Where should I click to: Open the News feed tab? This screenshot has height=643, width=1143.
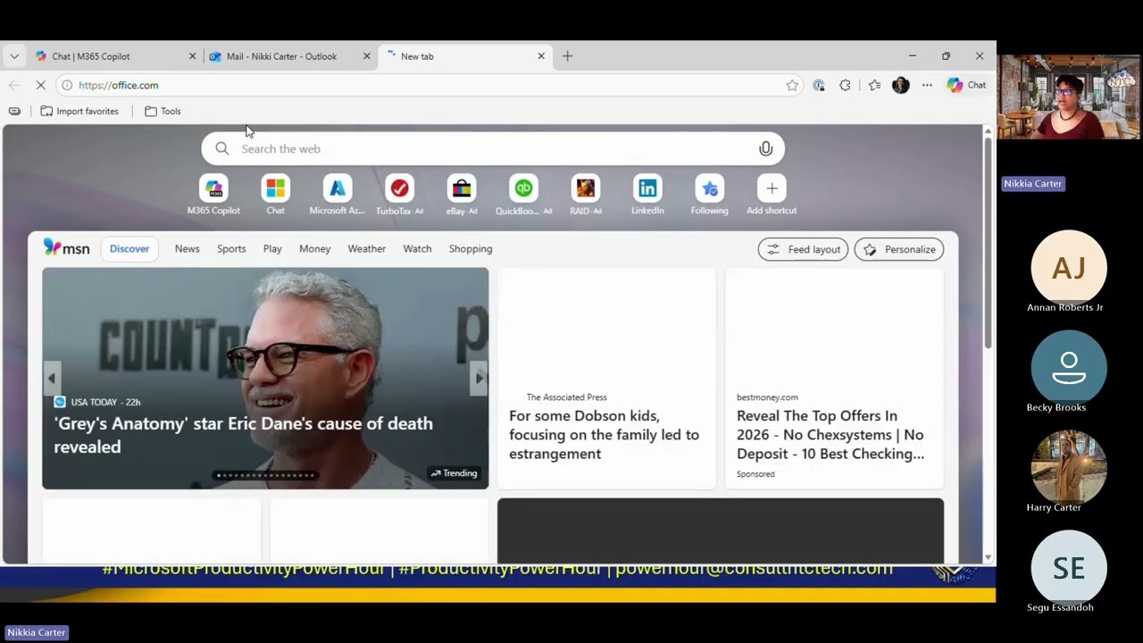(187, 249)
